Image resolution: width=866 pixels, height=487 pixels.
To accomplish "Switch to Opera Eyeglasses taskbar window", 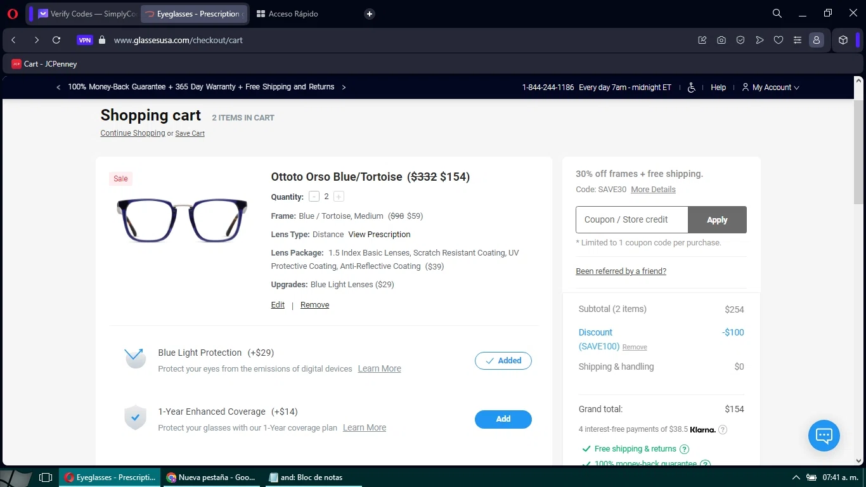I will click(x=110, y=477).
